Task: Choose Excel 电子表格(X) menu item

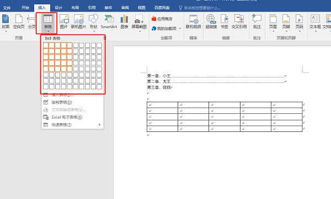Action: pos(72,117)
